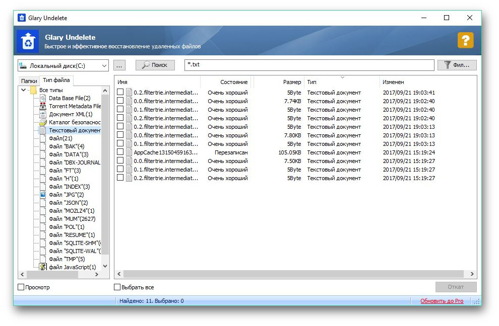Switch to the Папки tab
This screenshot has height=326, width=499.
click(29, 81)
